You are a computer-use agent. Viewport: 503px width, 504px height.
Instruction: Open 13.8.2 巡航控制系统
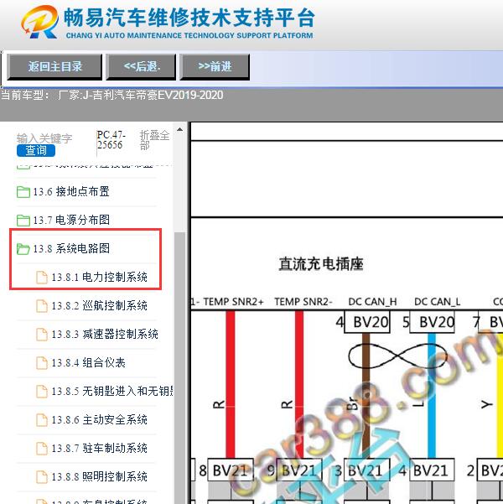pyautogui.click(x=99, y=305)
